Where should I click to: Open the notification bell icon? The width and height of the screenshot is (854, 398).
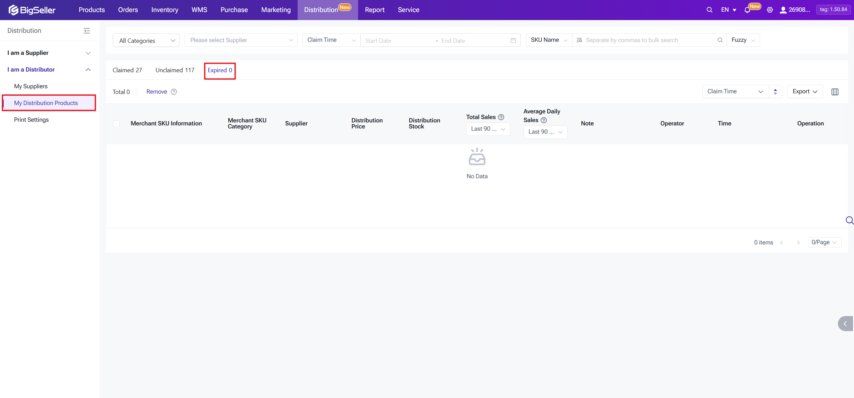(x=747, y=10)
